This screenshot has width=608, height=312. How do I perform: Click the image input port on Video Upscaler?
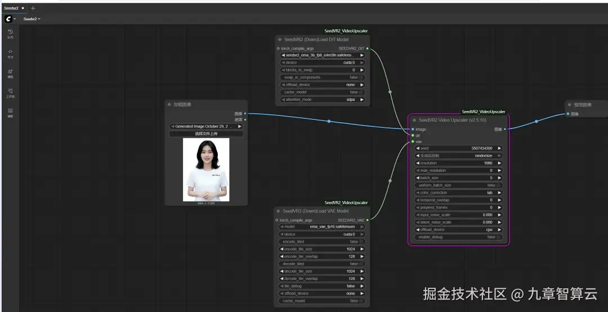pos(413,129)
